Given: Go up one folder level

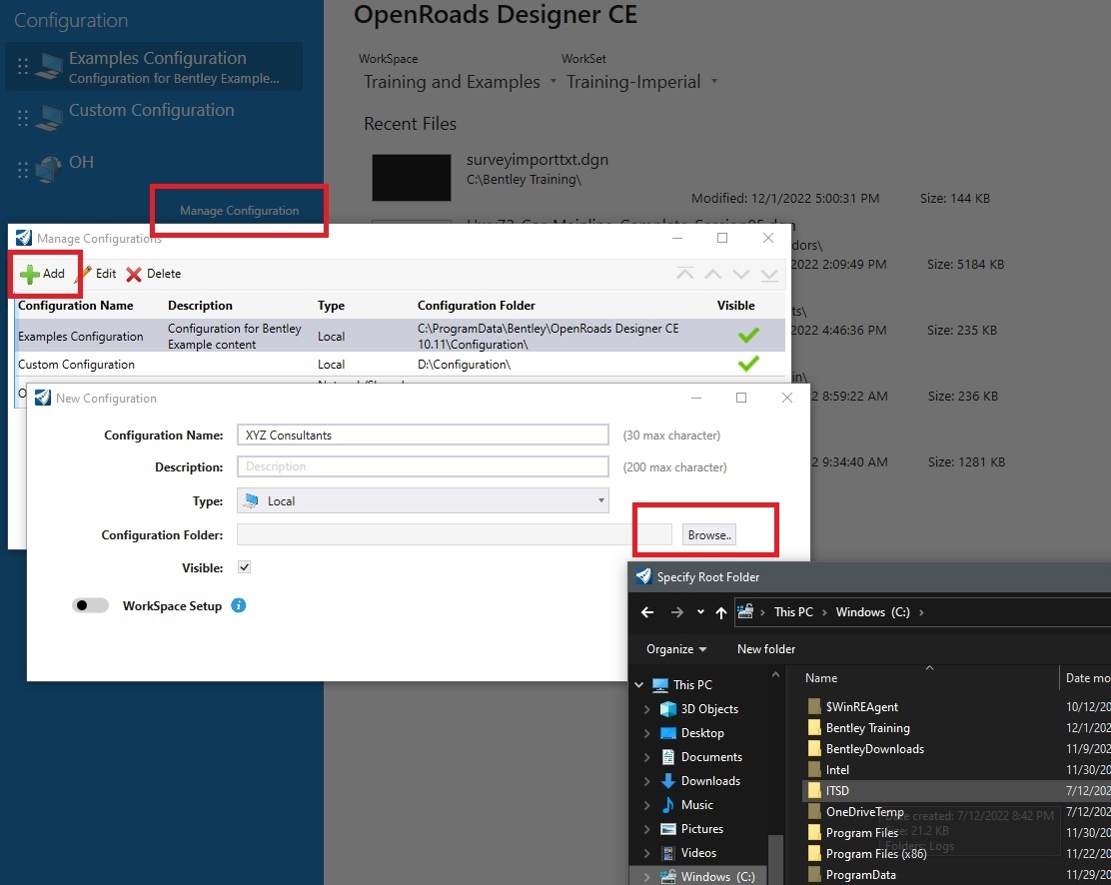Looking at the screenshot, I should click(x=721, y=612).
